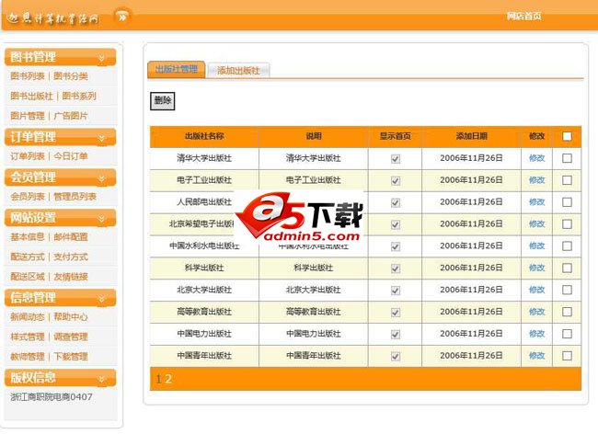This screenshot has width=598, height=434.
Task: Toggle the 网站设置 section chevron
Action: pyautogui.click(x=101, y=218)
